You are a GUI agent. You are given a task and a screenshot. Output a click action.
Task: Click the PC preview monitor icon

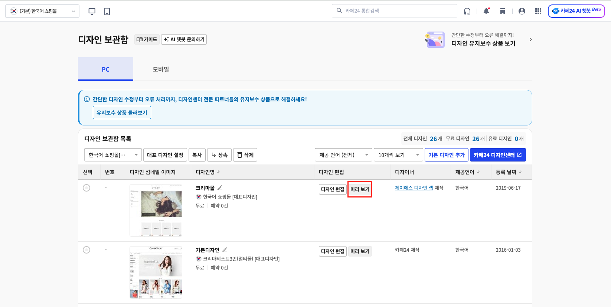[x=92, y=11]
